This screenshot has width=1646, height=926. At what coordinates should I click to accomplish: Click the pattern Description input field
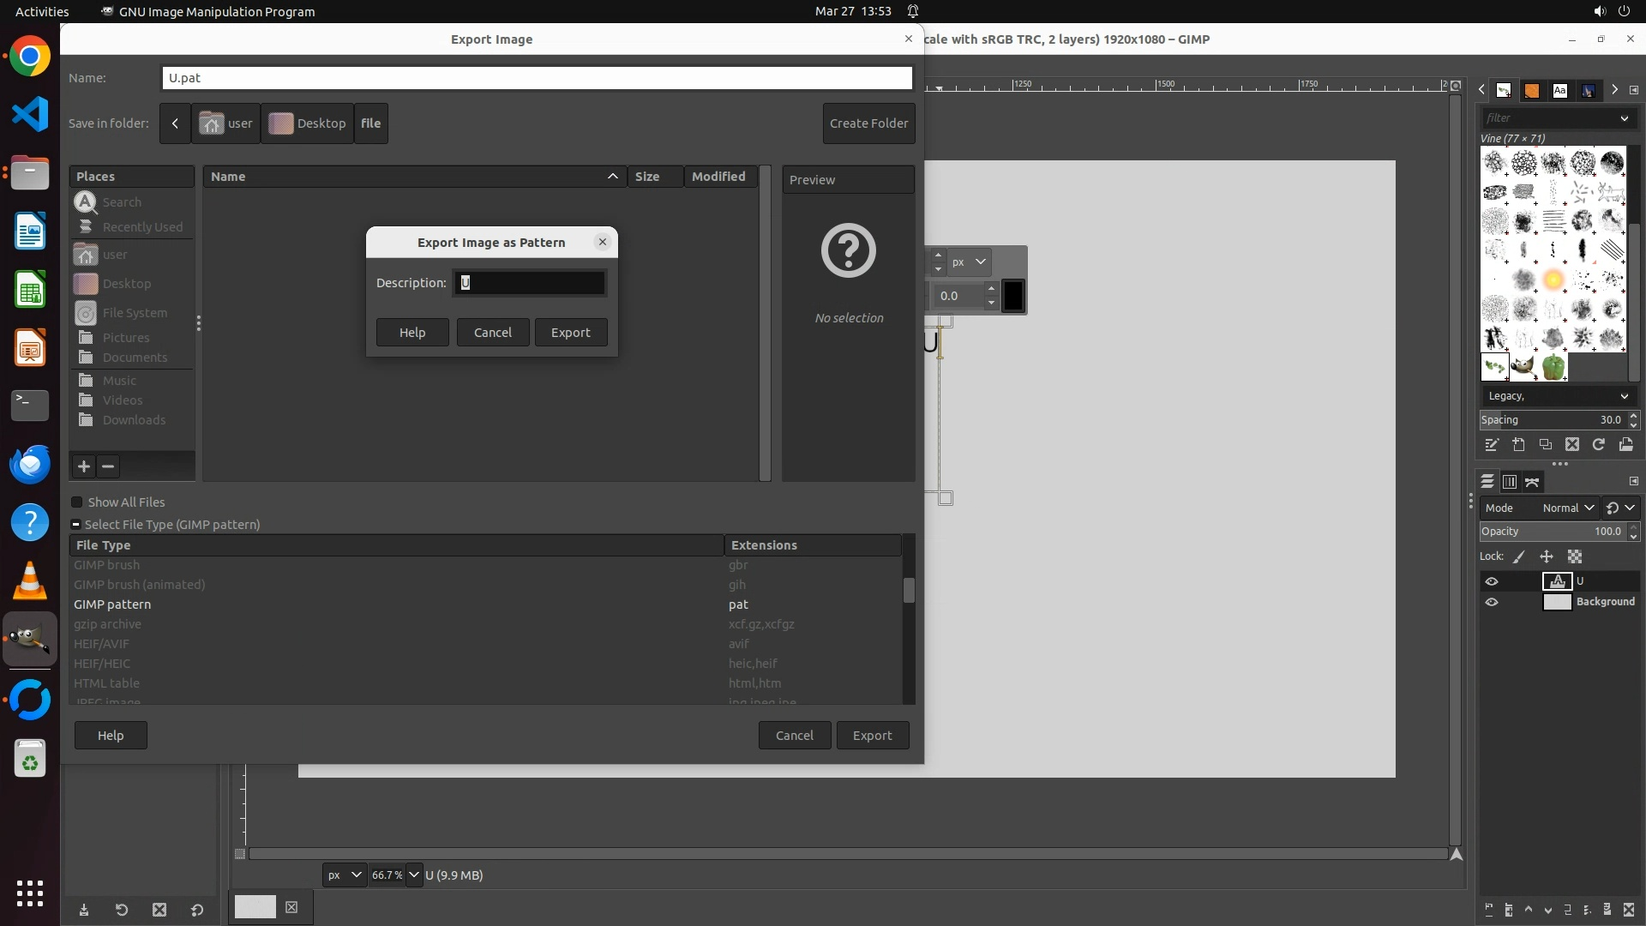pos(529,283)
